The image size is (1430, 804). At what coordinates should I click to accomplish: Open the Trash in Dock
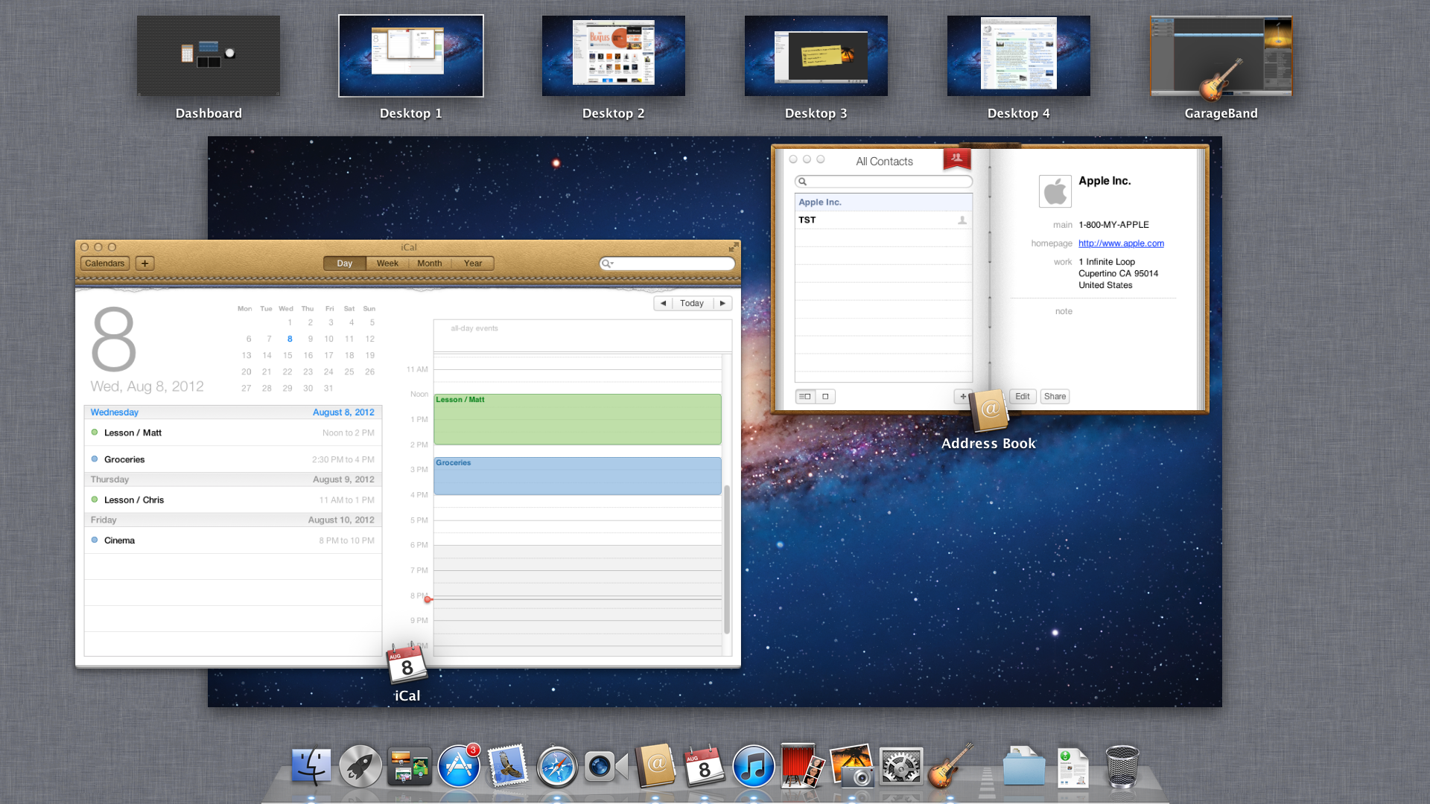[1122, 766]
